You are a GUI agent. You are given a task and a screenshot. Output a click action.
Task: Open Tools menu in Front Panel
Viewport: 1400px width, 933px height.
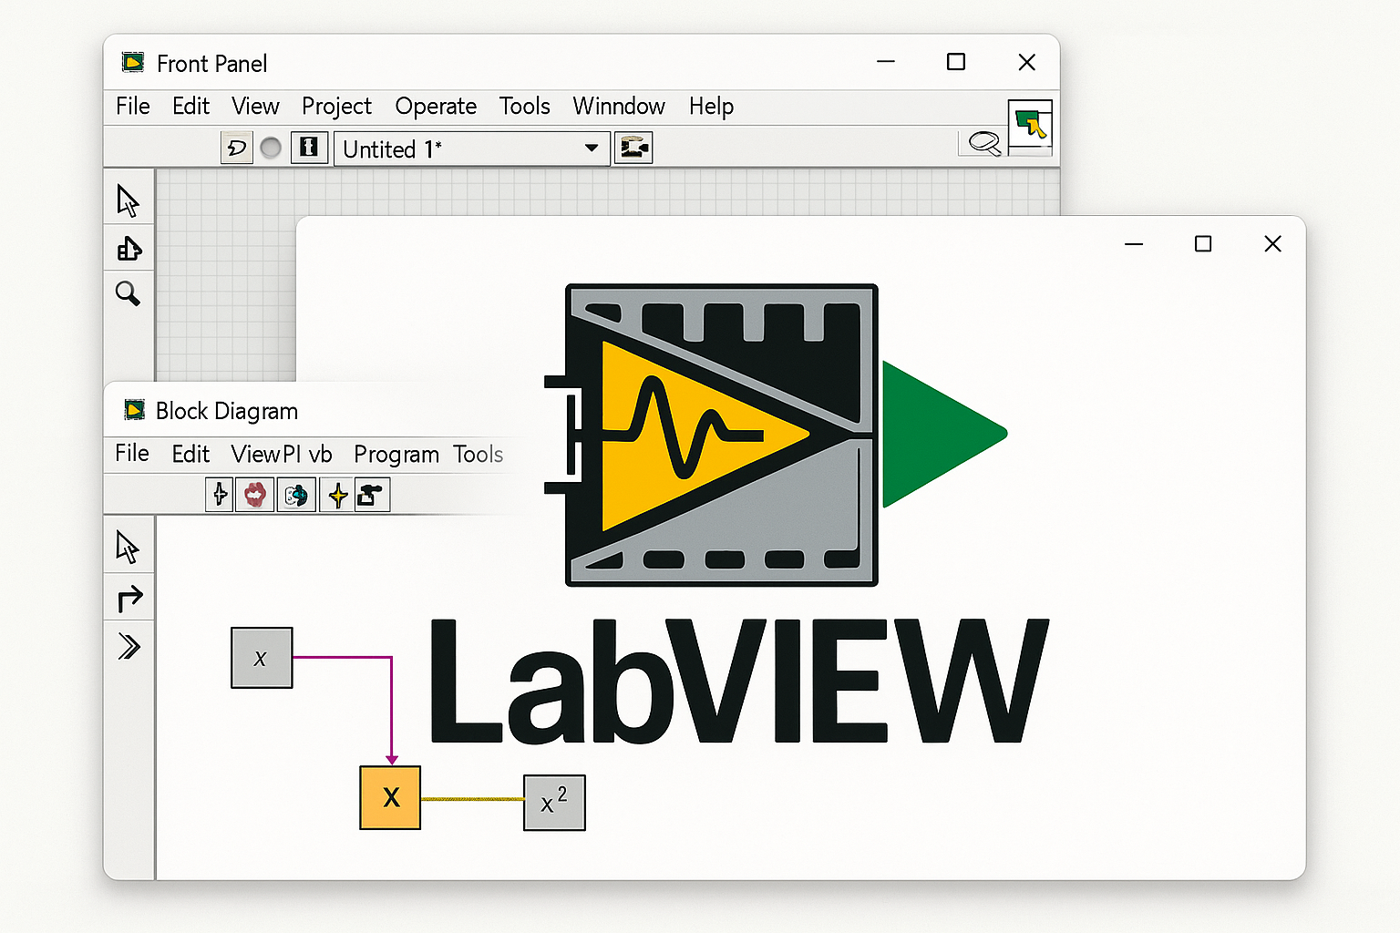tap(524, 107)
